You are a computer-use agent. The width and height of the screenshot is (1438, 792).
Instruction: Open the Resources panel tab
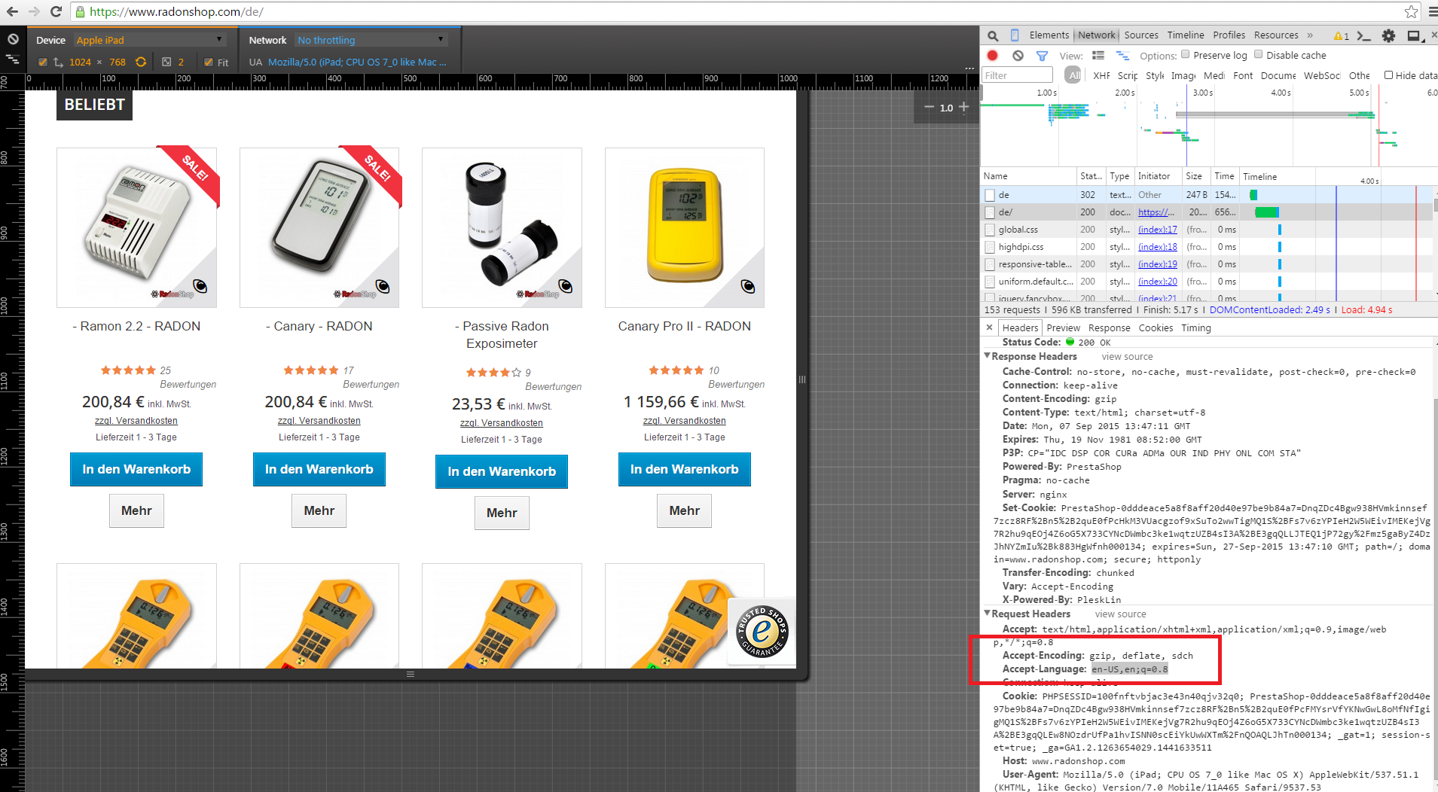click(x=1276, y=35)
